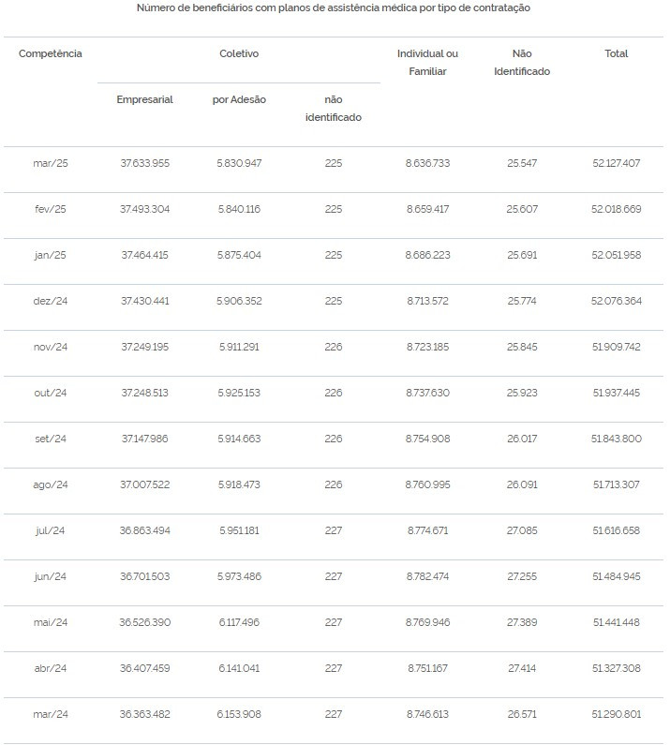This screenshot has width=670, height=745.
Task: Click the Total column header
Action: point(617,53)
